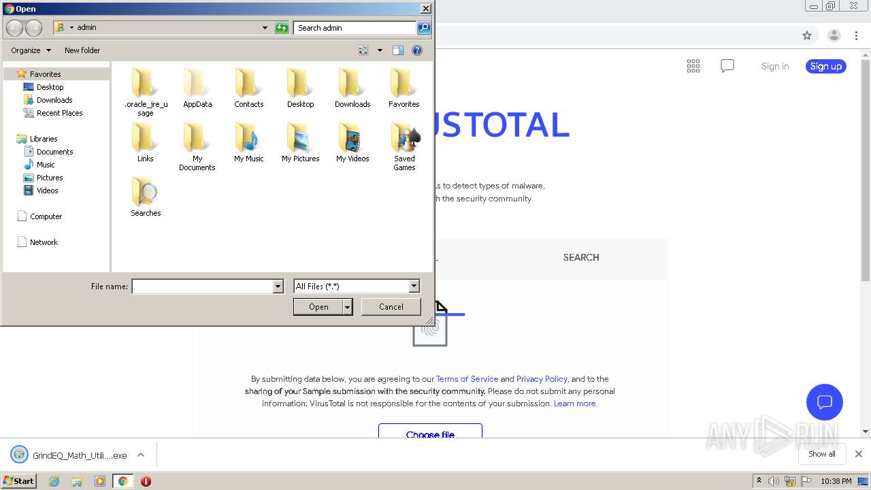The width and height of the screenshot is (871, 490).
Task: Open the blue chat bubble button
Action: 825,402
